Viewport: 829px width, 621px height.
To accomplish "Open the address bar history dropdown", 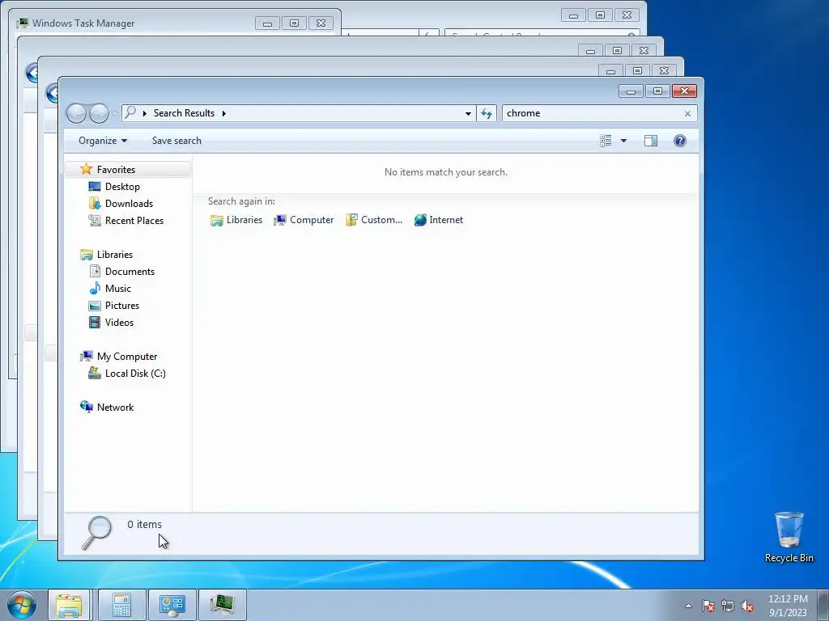I will pos(468,113).
